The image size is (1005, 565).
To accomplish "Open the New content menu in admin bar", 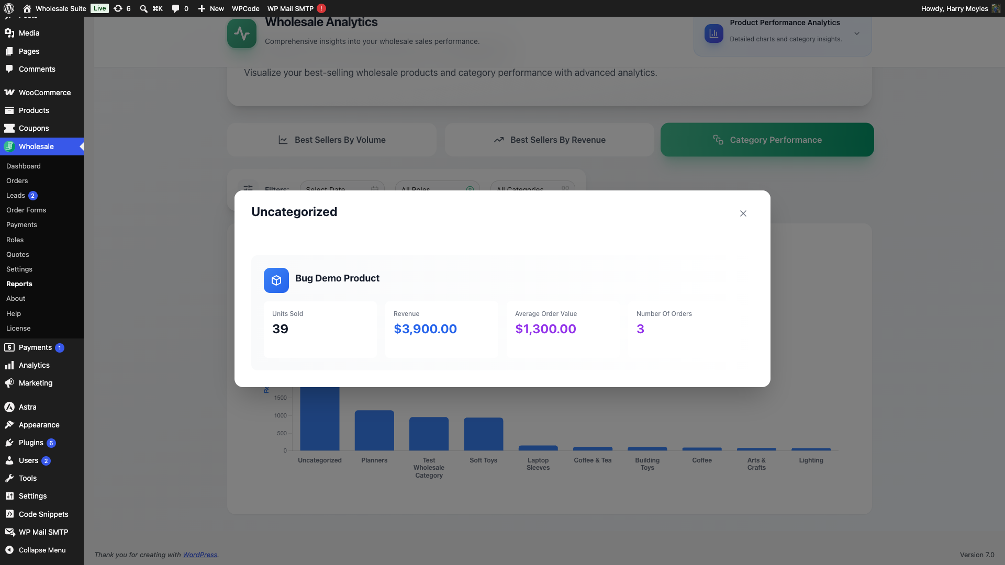I will [x=211, y=8].
